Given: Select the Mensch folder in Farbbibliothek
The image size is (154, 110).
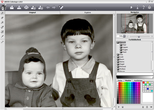Looking at the screenshot, I should (x=121, y=42).
